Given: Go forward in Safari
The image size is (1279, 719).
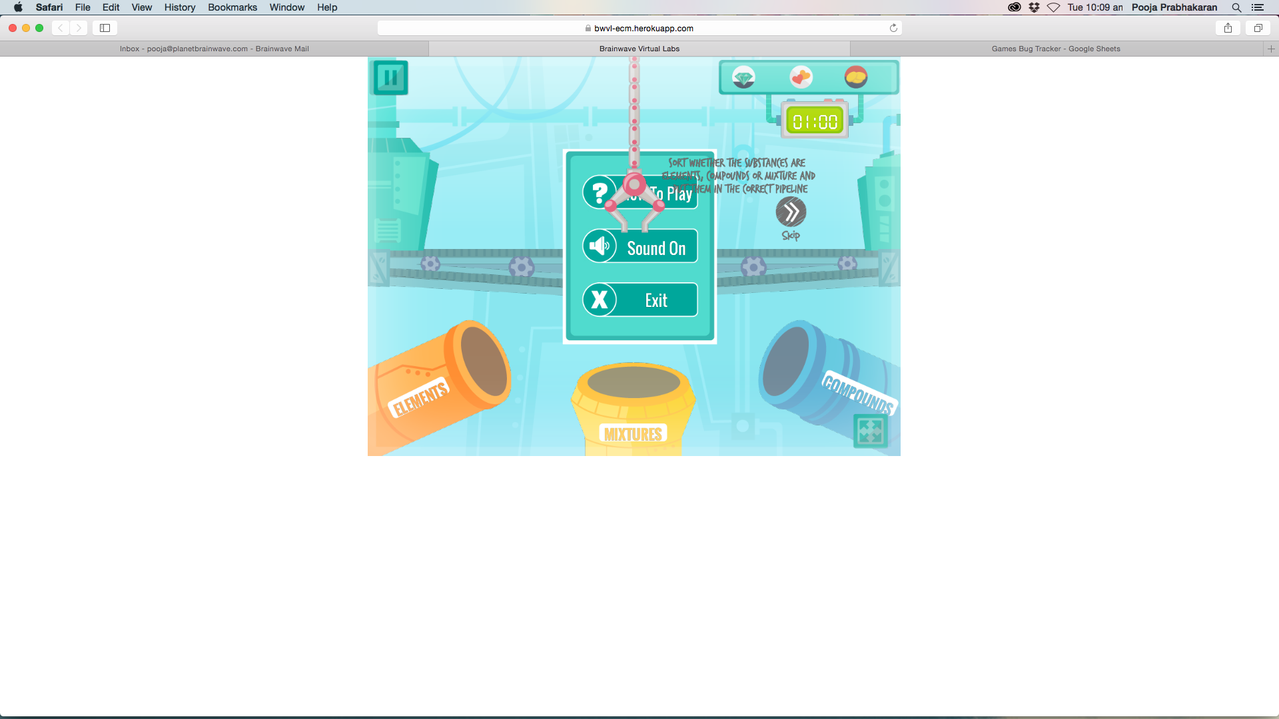Looking at the screenshot, I should tap(79, 28).
